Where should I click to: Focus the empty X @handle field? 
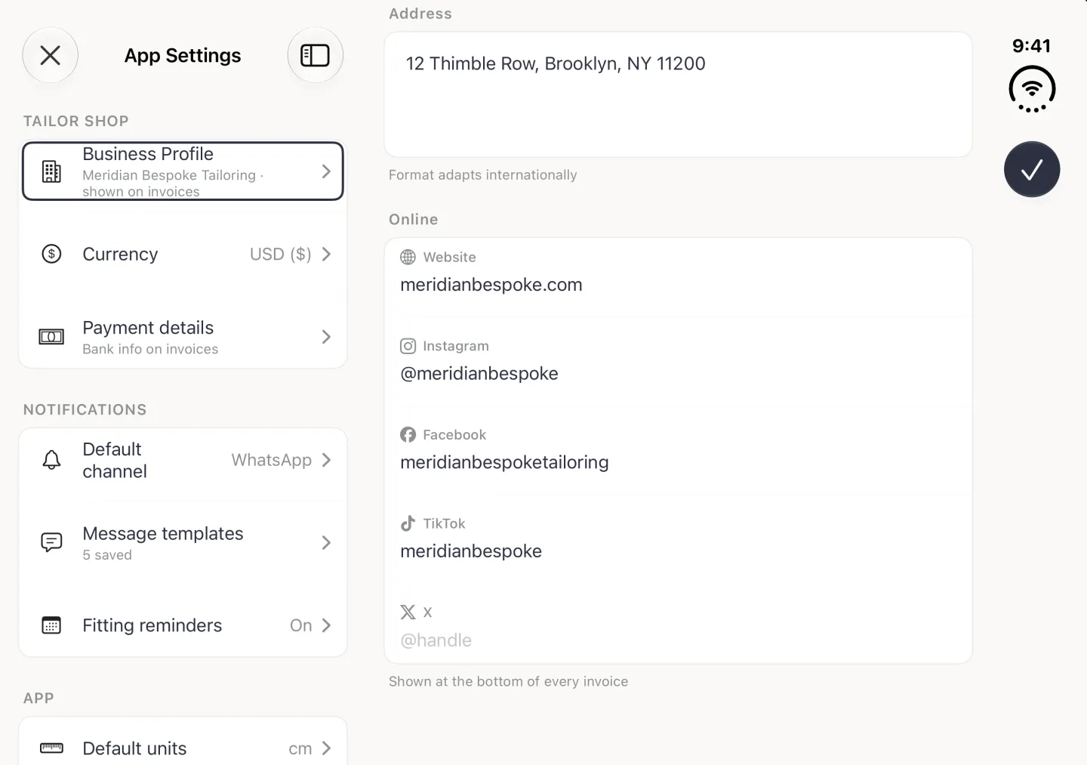point(678,640)
